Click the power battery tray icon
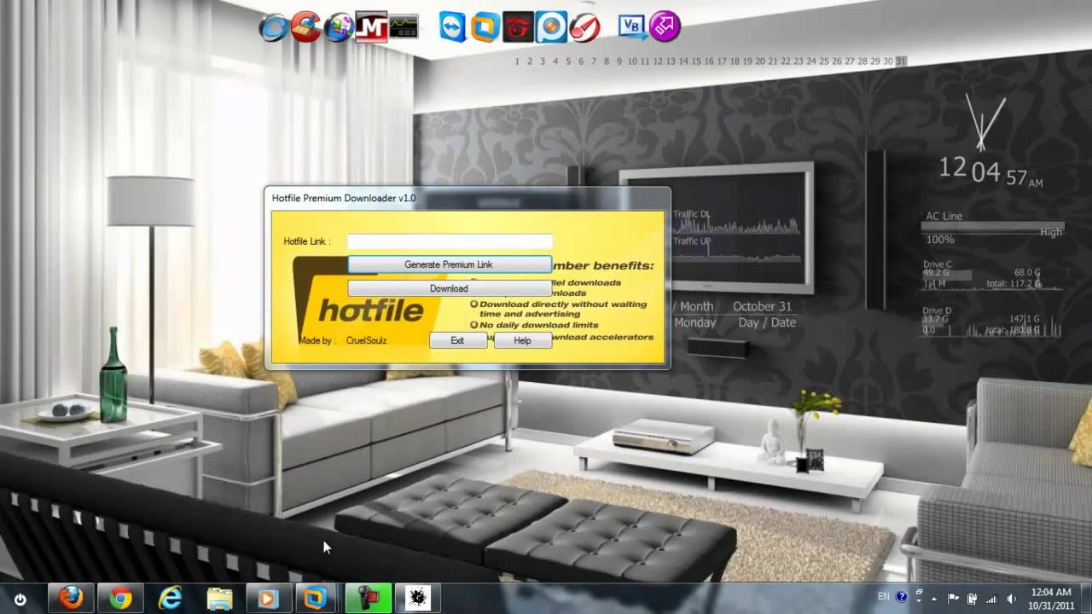The width and height of the screenshot is (1092, 614). (972, 599)
